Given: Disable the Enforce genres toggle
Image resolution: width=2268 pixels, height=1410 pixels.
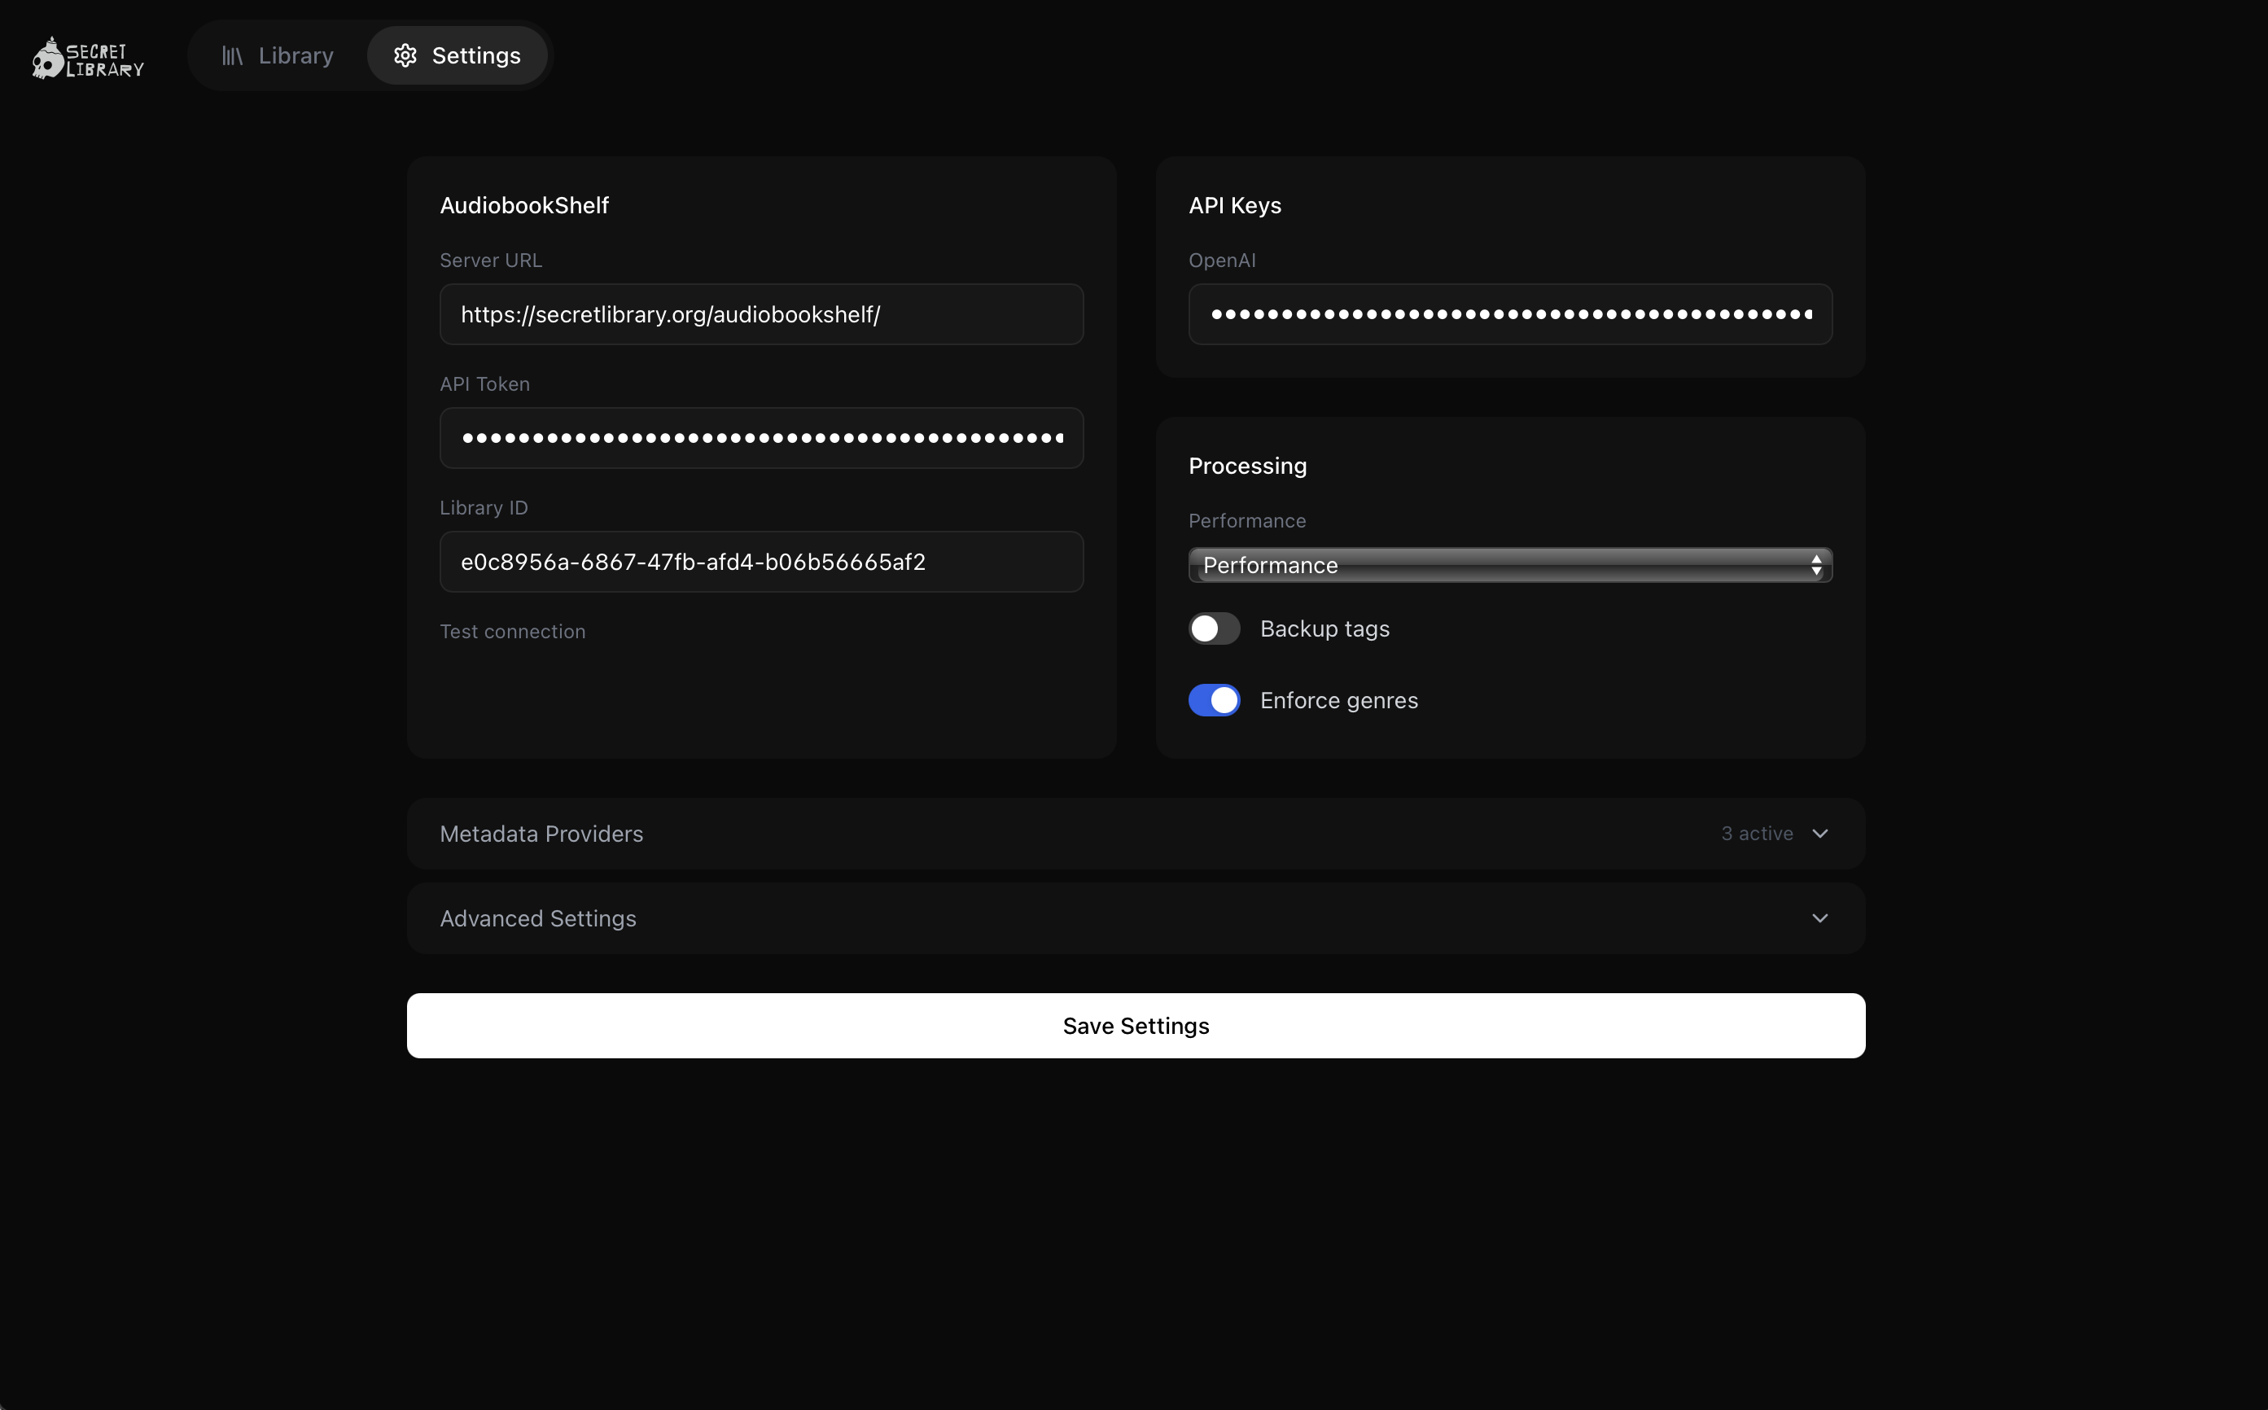Looking at the screenshot, I should click(x=1213, y=700).
